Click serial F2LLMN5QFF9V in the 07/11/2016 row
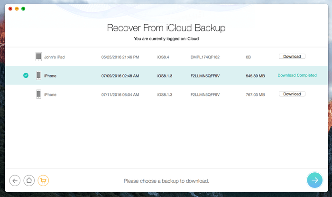 coord(205,94)
